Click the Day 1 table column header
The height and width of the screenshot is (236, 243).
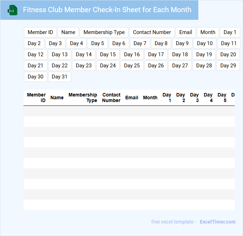coord(167,98)
